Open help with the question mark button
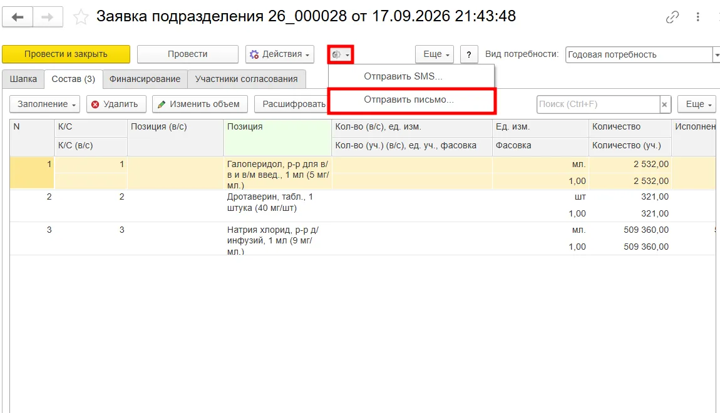This screenshot has height=413, width=720. pyautogui.click(x=469, y=54)
